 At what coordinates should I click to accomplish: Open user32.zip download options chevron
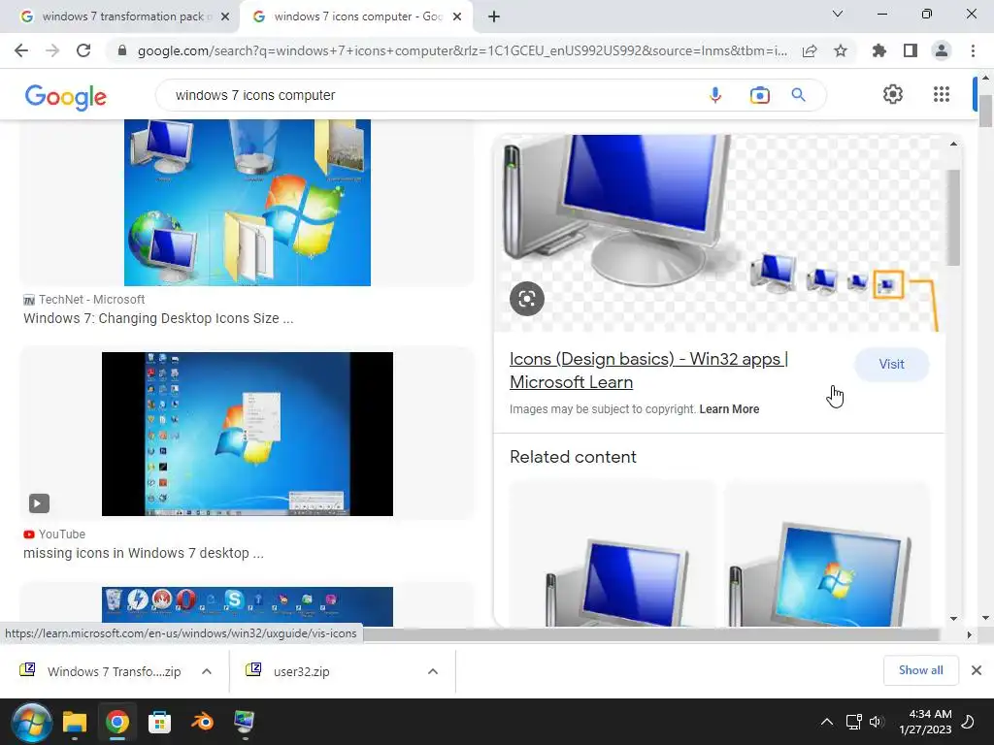point(433,671)
